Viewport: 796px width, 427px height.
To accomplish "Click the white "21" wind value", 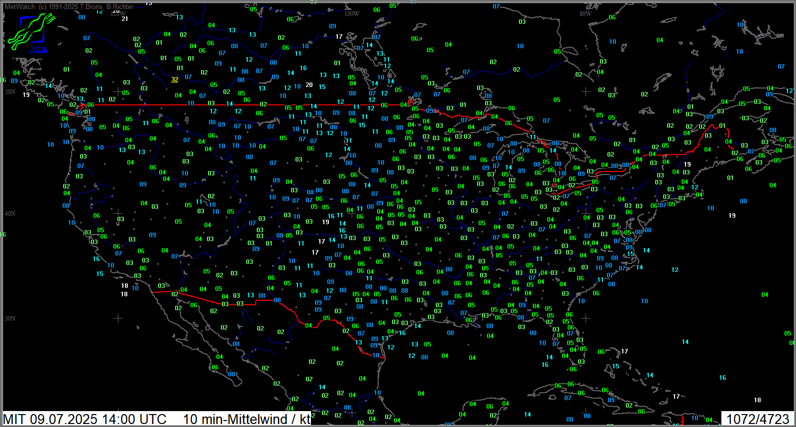I will pyautogui.click(x=125, y=19).
